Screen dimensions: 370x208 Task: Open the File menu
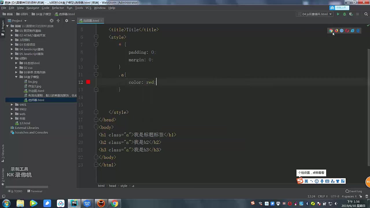(3, 8)
